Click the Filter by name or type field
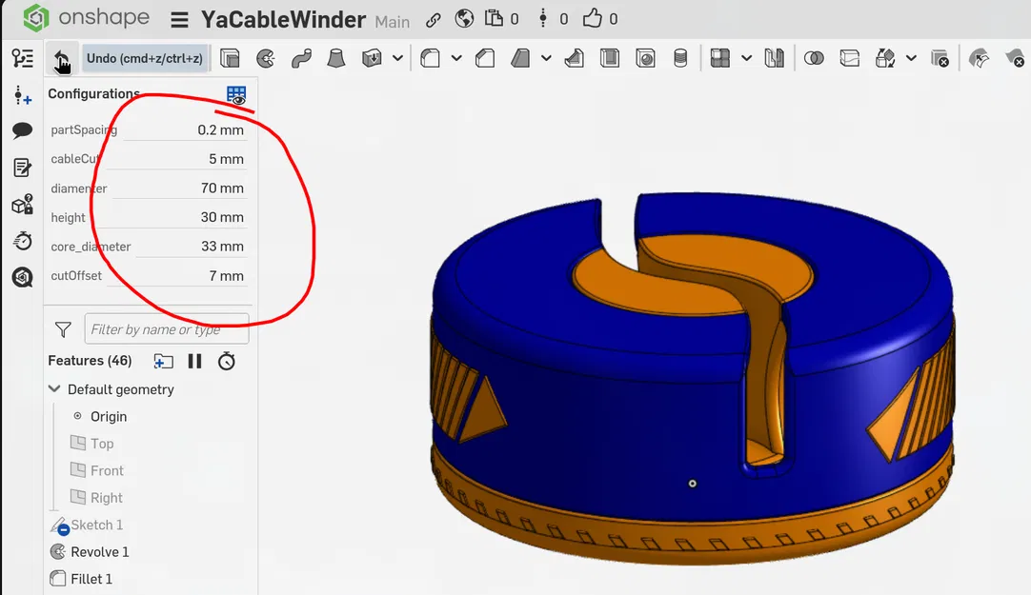The width and height of the screenshot is (1031, 595). 166,328
